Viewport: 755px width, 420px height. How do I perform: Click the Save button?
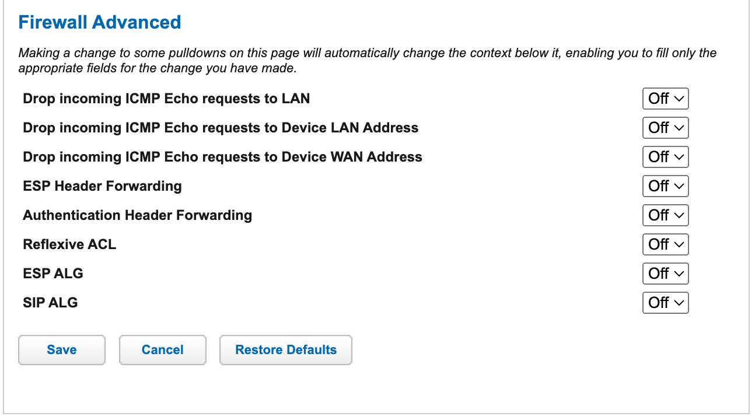[61, 349]
